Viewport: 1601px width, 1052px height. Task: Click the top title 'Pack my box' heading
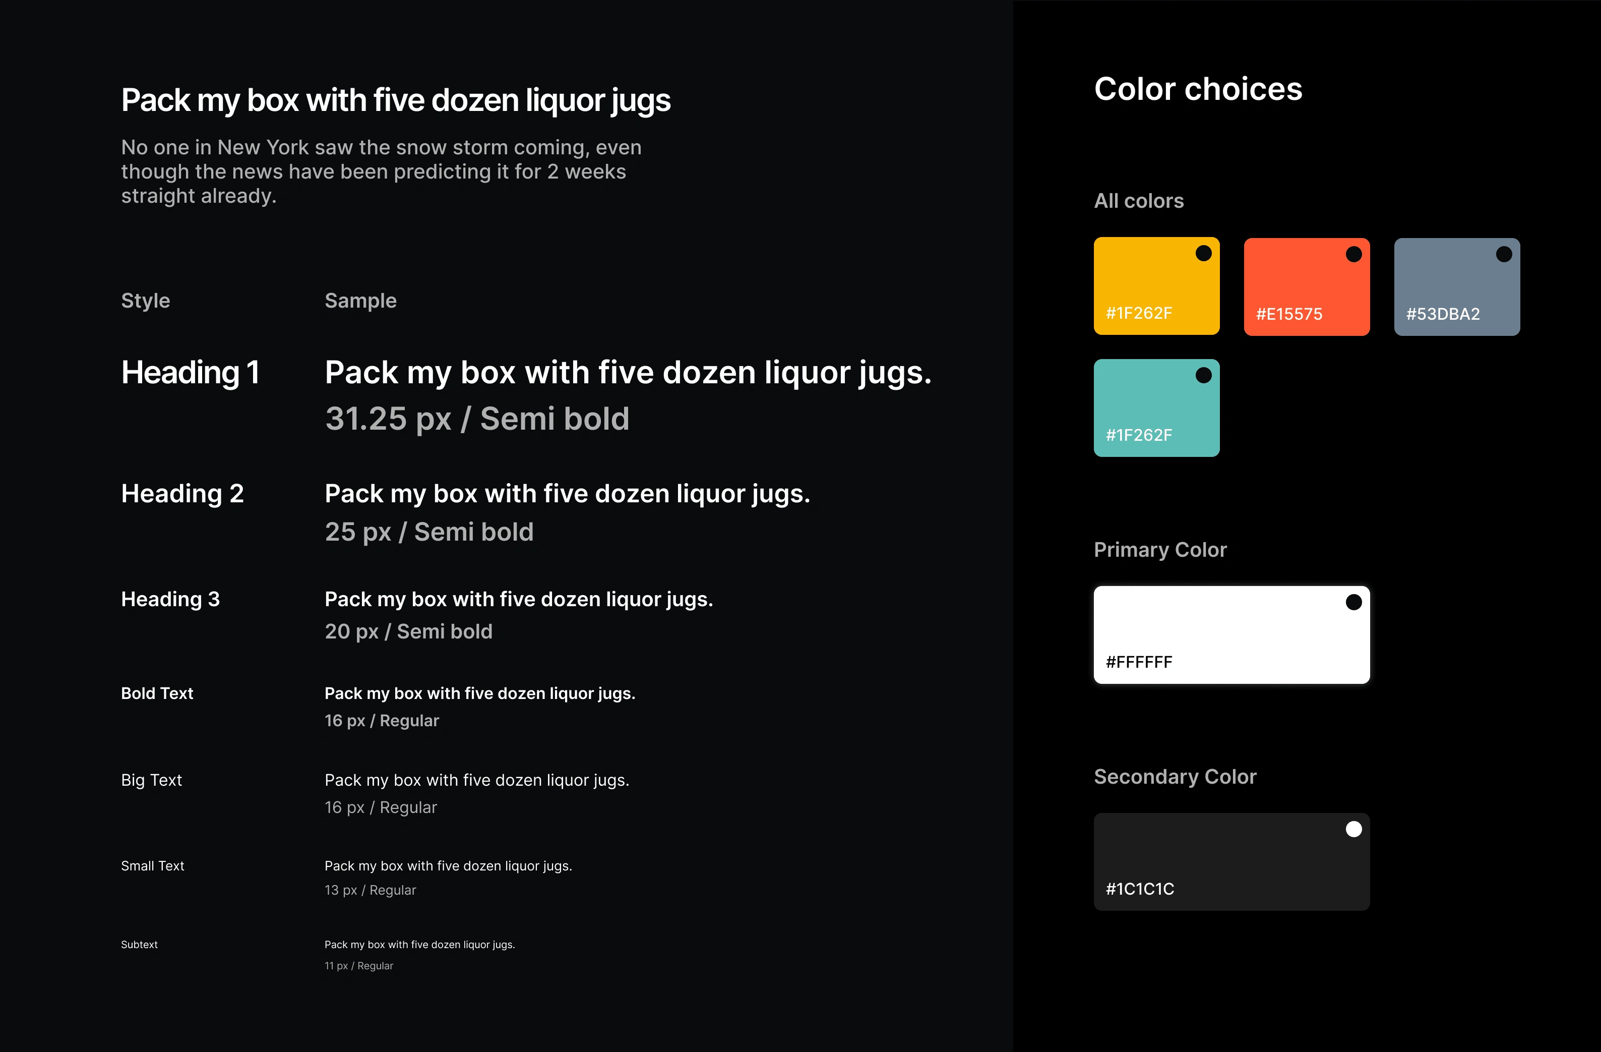(396, 100)
